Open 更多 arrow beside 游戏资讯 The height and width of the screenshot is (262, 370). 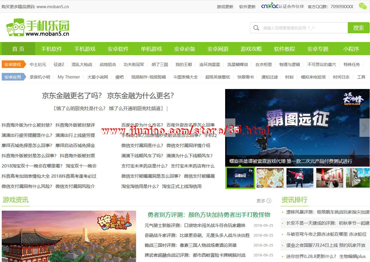point(269,201)
